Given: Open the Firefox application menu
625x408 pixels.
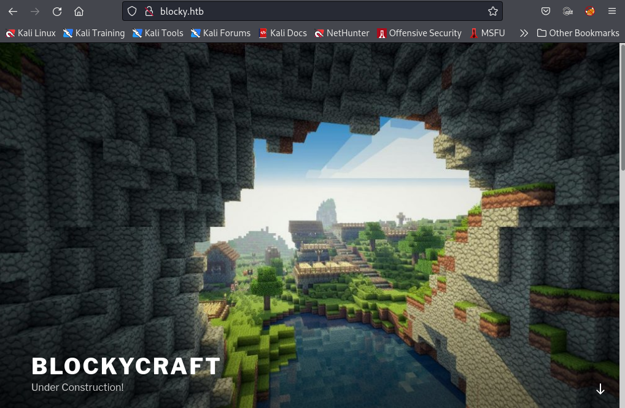Looking at the screenshot, I should 612,12.
